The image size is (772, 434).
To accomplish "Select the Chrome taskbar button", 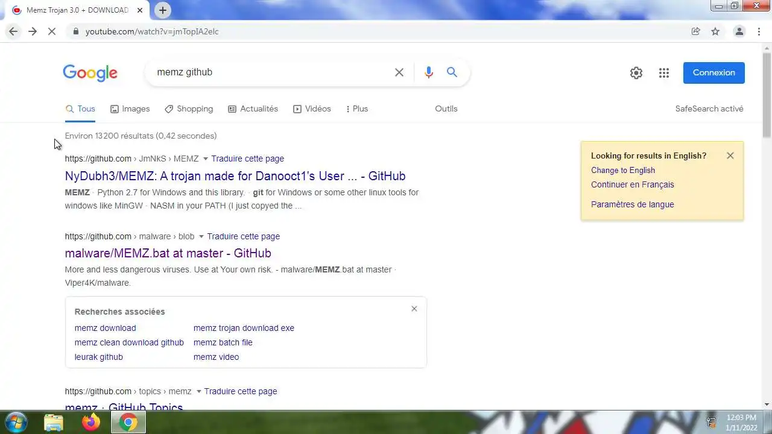I will (x=128, y=423).
